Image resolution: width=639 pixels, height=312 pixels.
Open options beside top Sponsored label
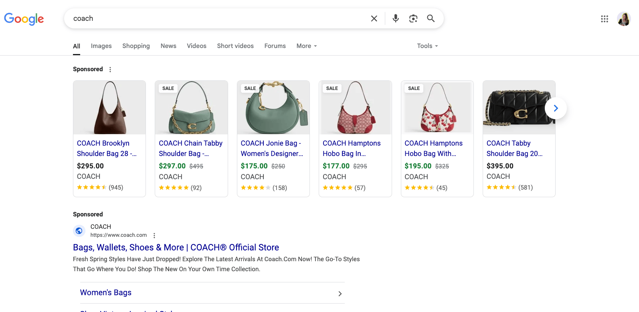[110, 70]
